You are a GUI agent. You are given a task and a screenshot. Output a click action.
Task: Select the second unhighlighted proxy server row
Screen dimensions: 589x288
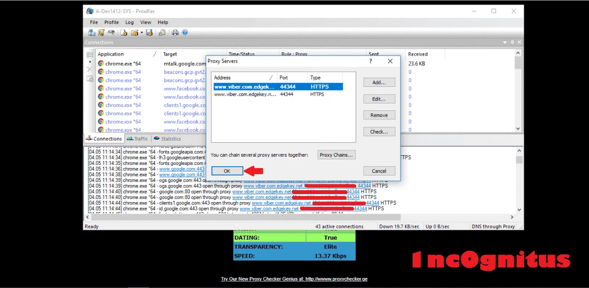pyautogui.click(x=278, y=95)
